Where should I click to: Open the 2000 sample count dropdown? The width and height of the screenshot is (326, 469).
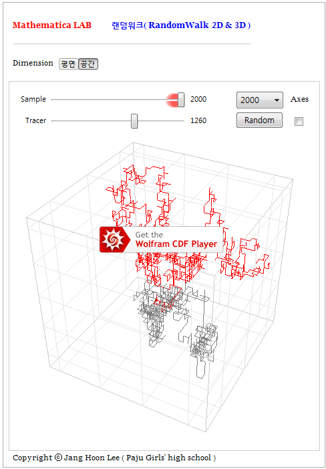(x=259, y=100)
